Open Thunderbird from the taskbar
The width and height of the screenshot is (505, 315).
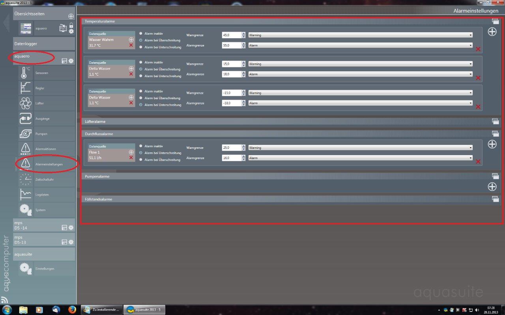(x=56, y=309)
